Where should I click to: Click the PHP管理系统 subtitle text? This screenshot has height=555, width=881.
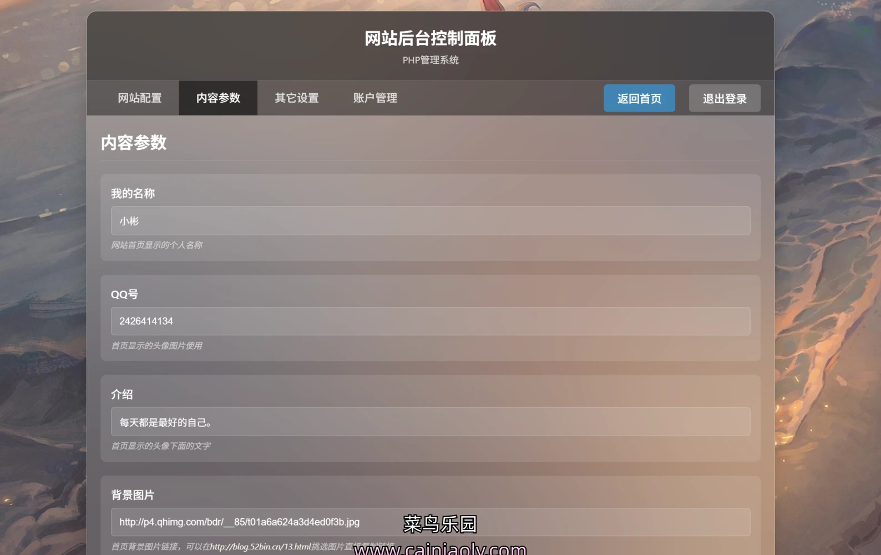[x=430, y=60]
